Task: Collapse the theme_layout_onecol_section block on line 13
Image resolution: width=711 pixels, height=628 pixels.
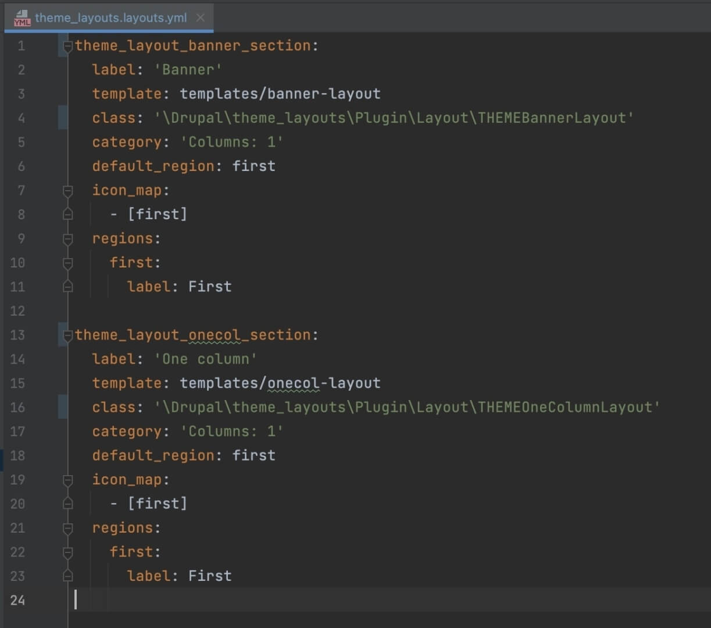Action: 68,336
